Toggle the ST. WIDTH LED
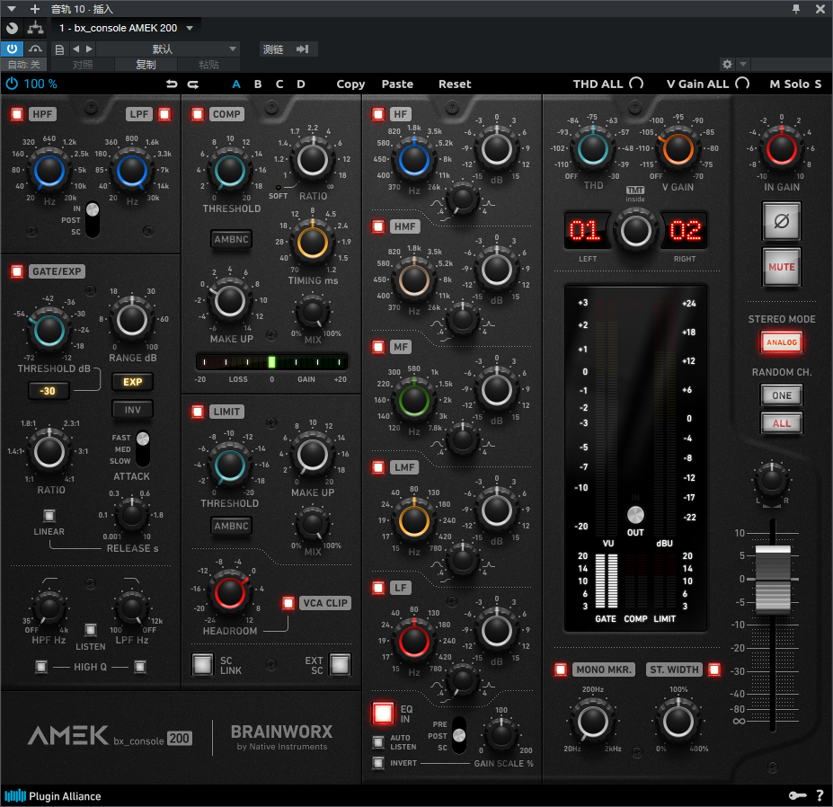This screenshot has width=833, height=807. pyautogui.click(x=714, y=670)
